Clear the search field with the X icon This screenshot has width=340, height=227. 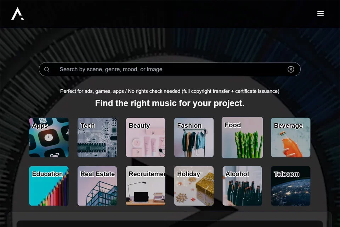tap(291, 69)
